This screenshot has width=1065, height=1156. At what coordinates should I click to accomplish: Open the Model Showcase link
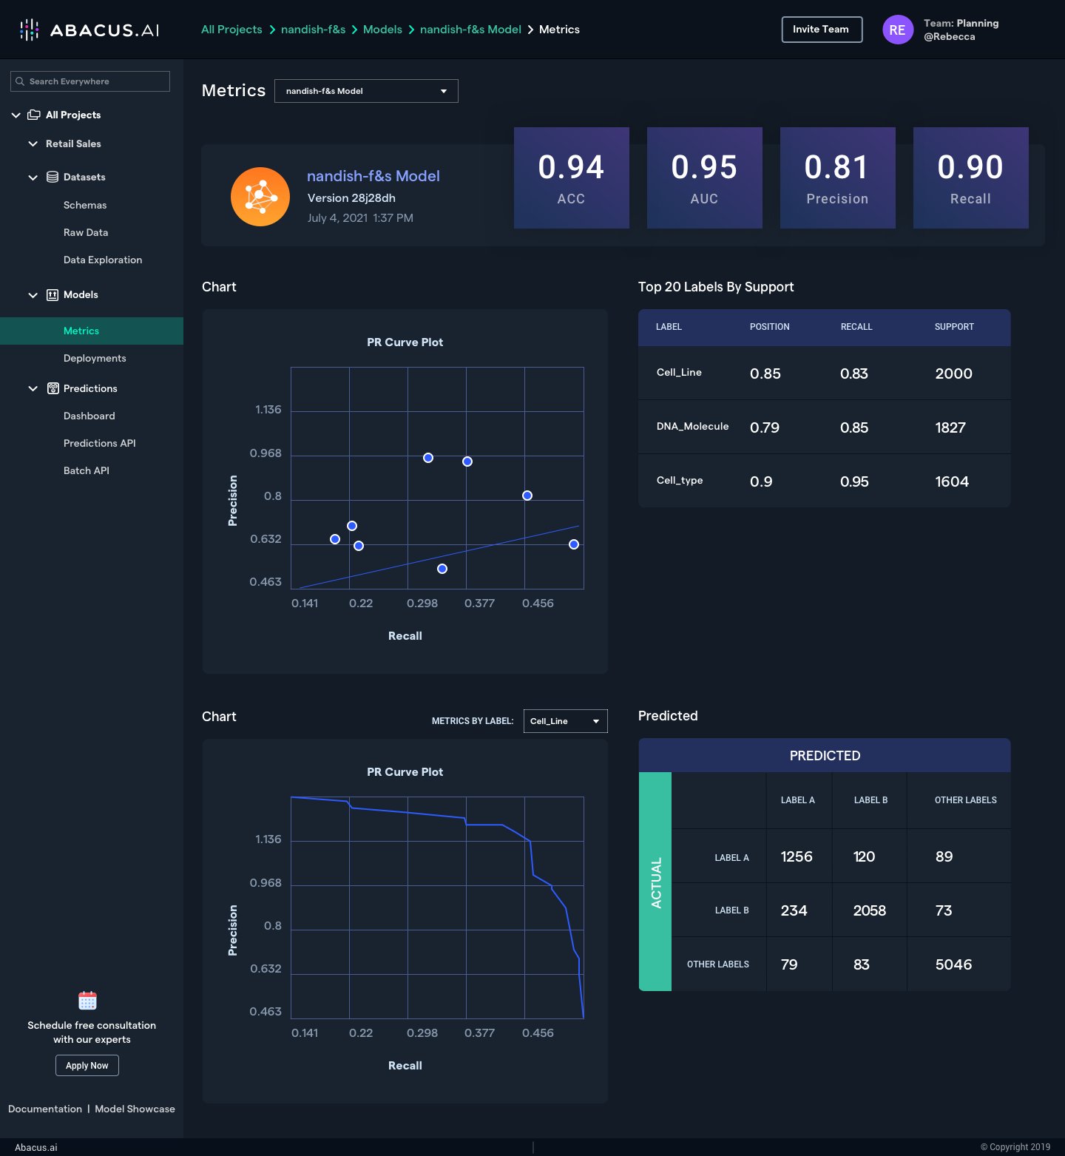click(135, 1109)
